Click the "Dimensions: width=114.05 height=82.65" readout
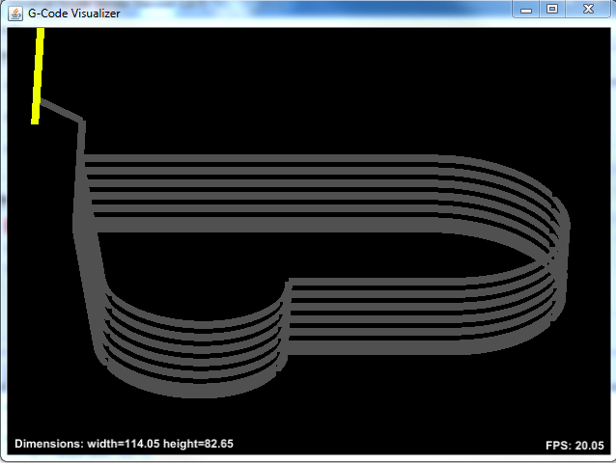The width and height of the screenshot is (616, 463). tap(125, 444)
